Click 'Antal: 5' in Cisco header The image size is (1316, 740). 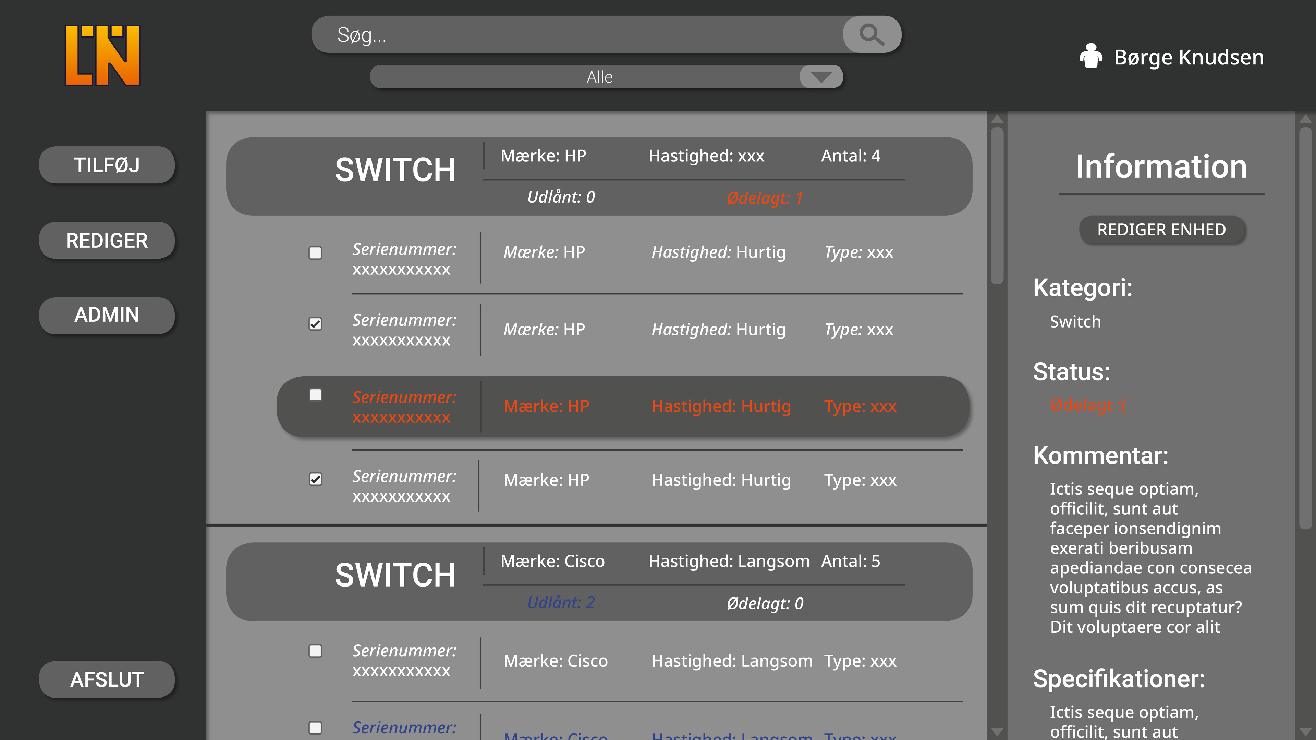851,561
